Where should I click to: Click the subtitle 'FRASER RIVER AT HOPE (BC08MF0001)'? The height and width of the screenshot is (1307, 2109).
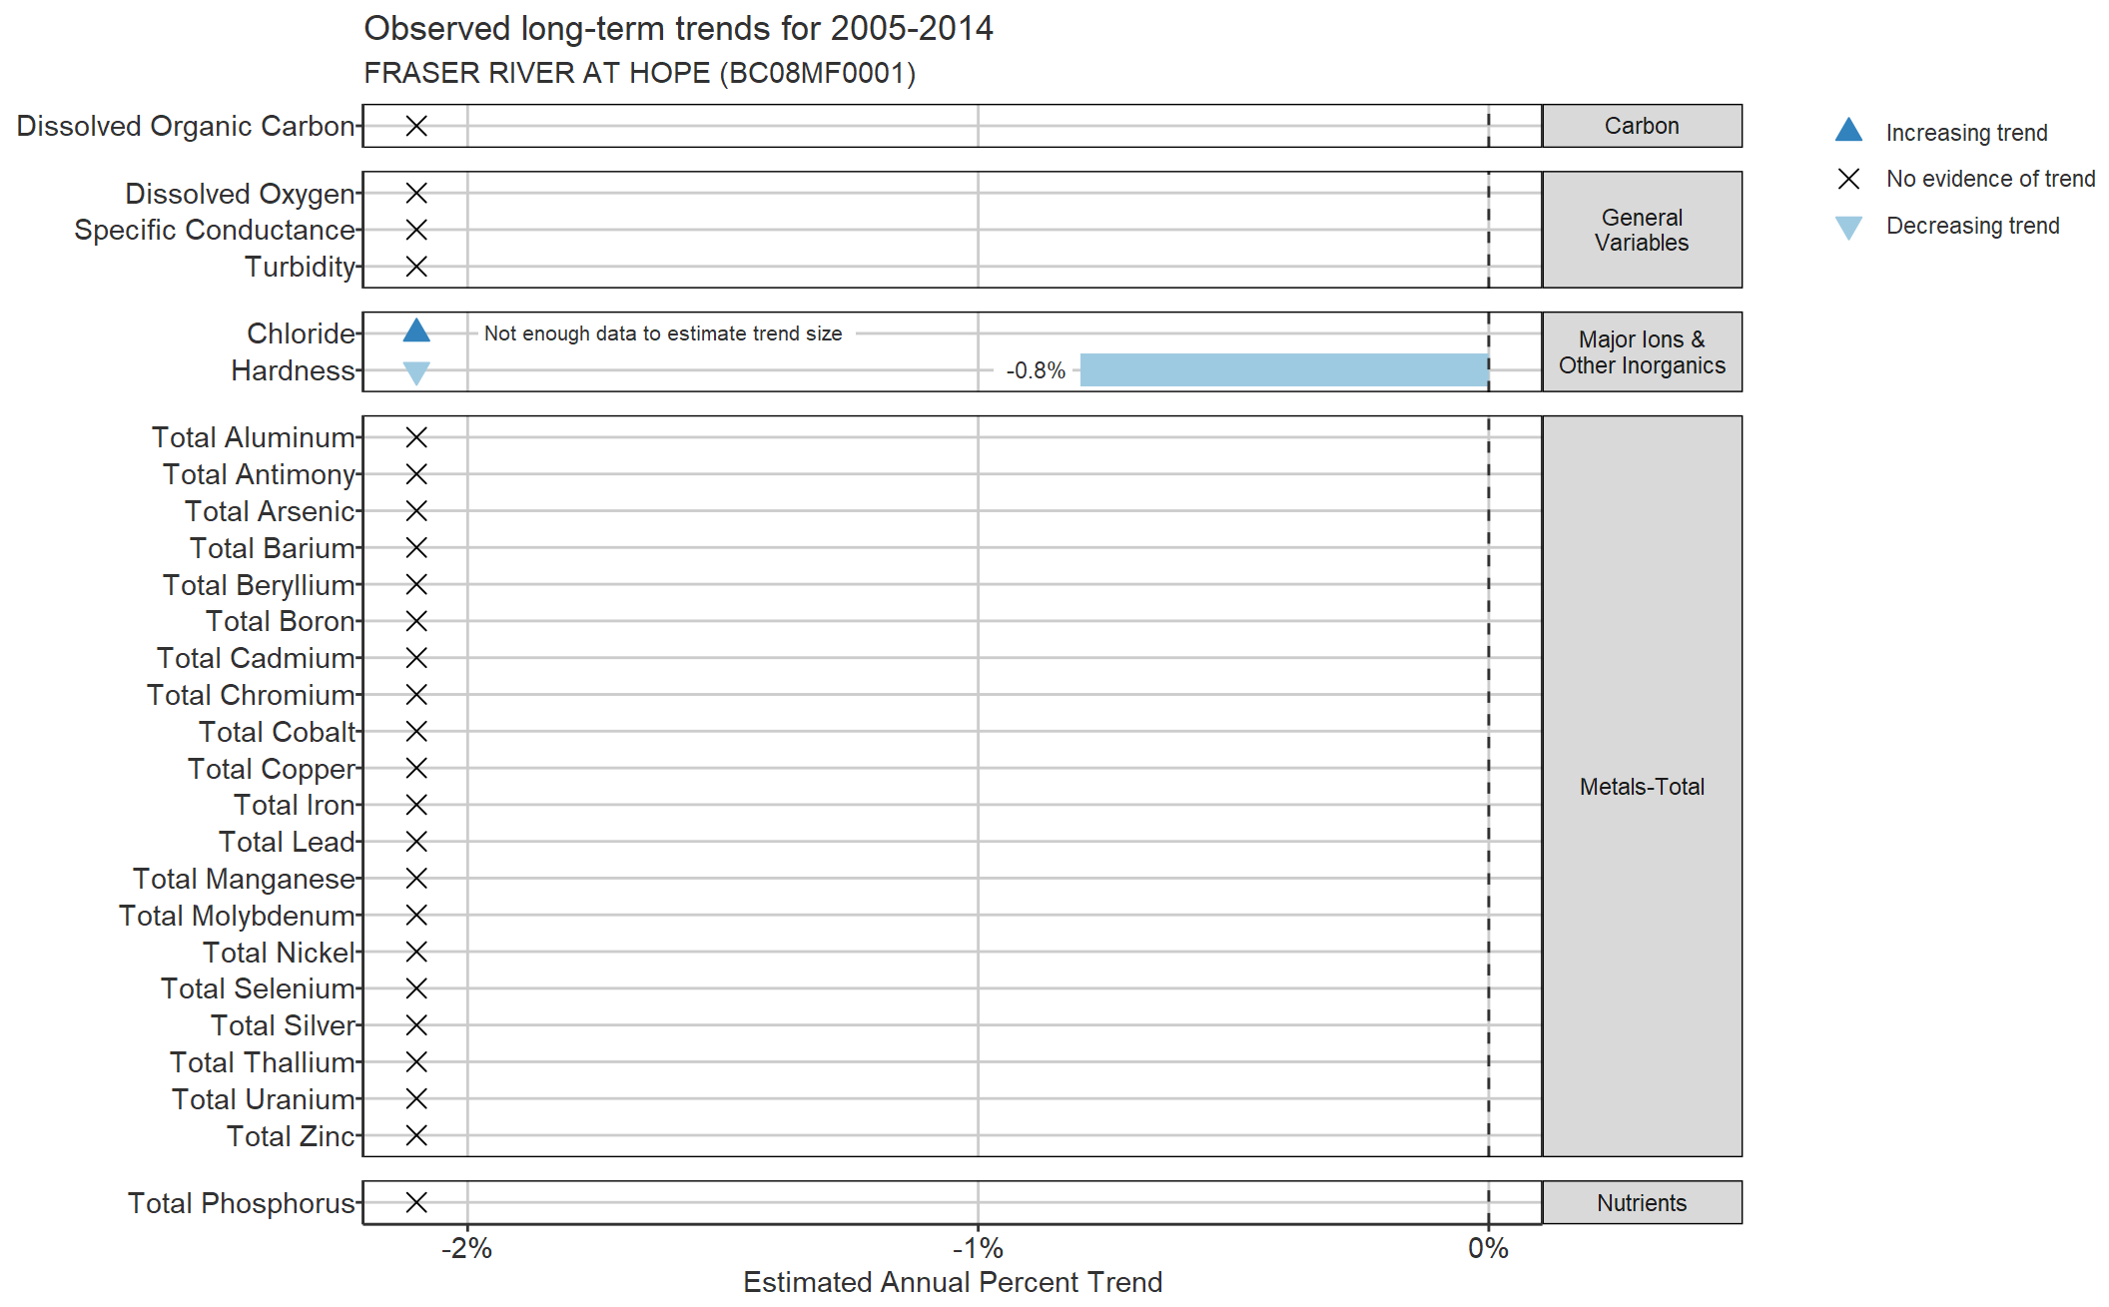(639, 73)
